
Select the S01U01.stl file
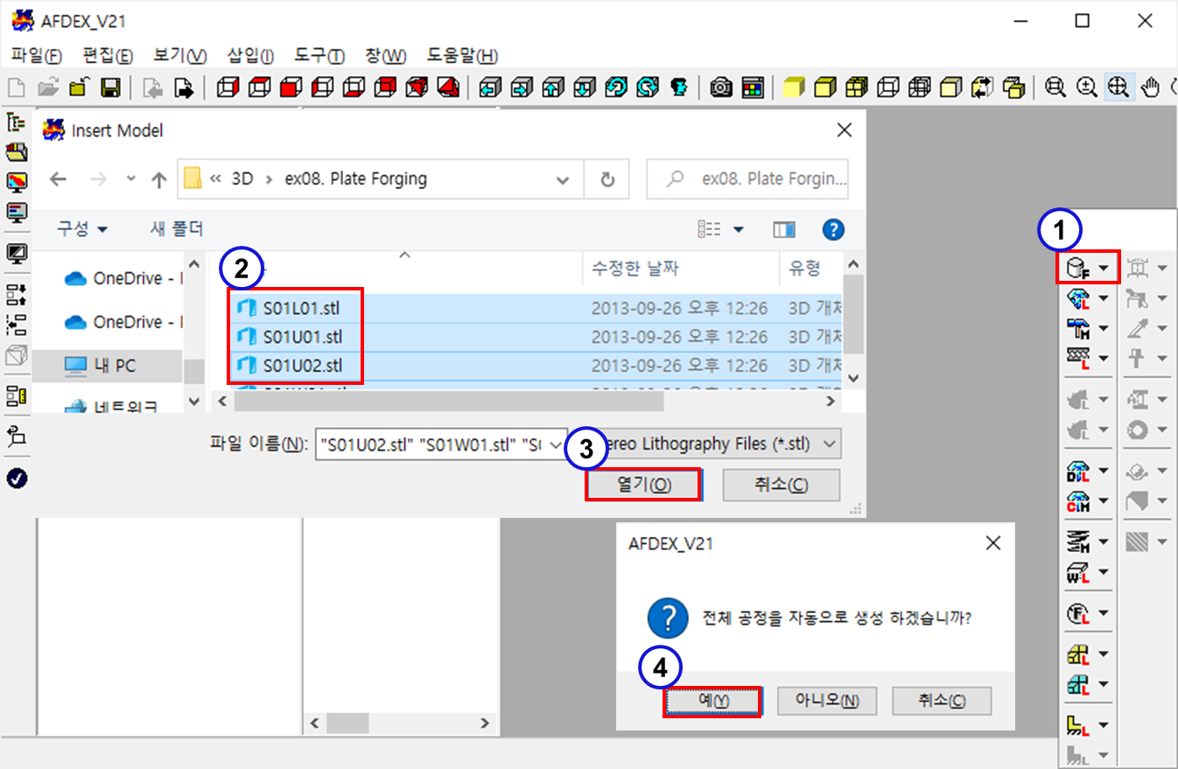[x=302, y=337]
